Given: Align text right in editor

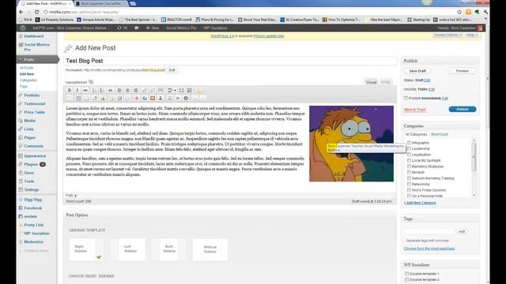Looking at the screenshot, I should tap(135, 90).
